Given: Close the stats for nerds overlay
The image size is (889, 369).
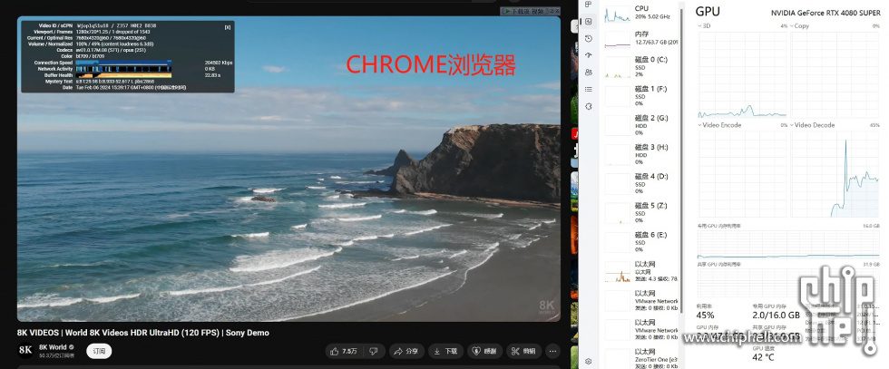Looking at the screenshot, I should [x=228, y=26].
